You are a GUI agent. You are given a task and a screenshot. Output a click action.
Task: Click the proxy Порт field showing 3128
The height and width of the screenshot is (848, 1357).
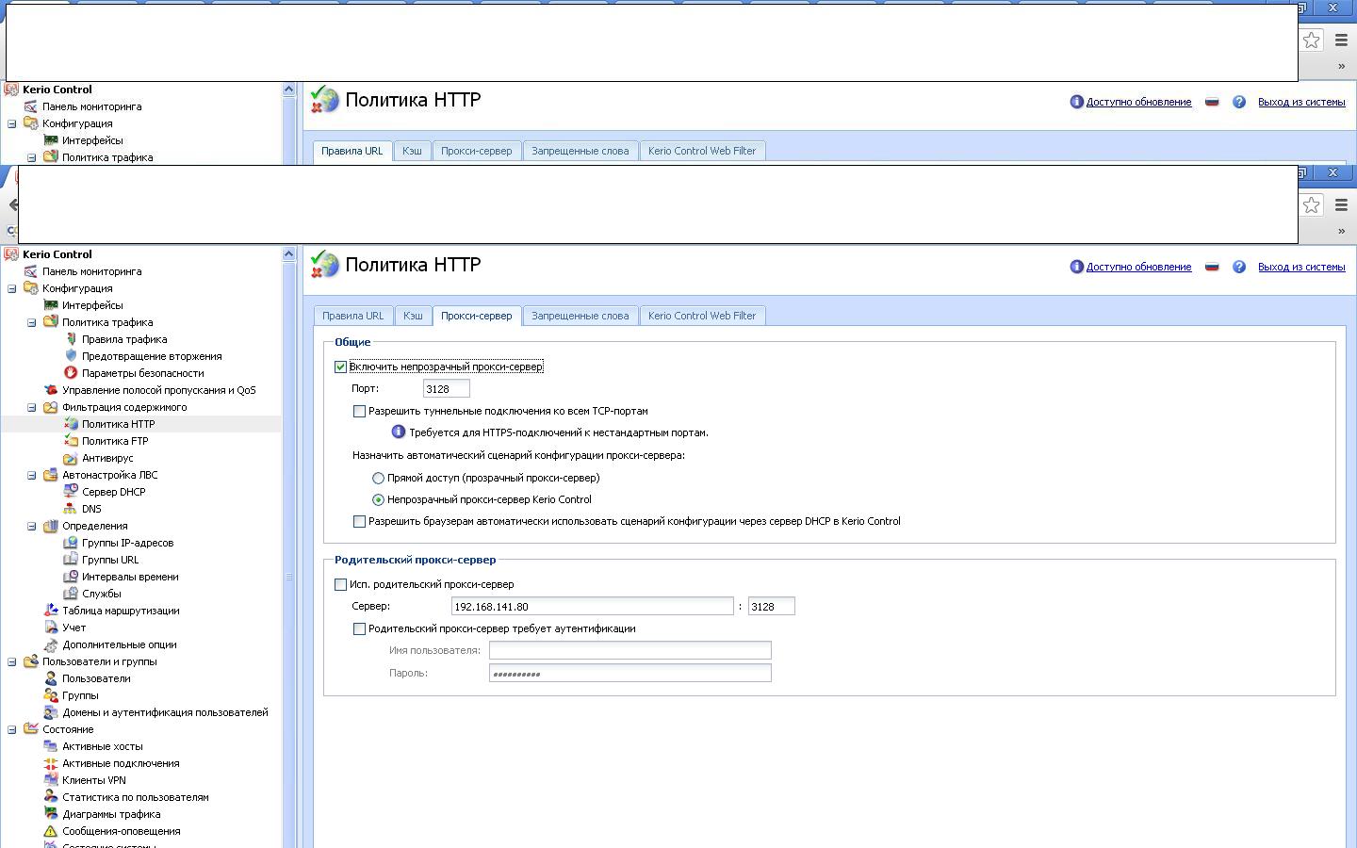click(446, 389)
